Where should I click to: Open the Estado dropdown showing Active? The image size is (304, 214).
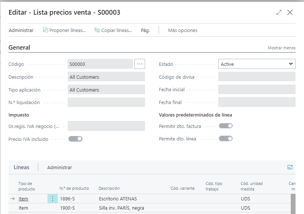click(257, 64)
